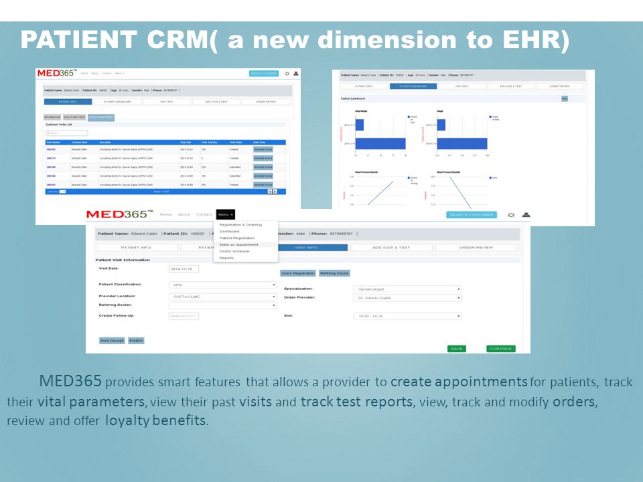Select Doctor Schedule from the open menu
Screen dimensions: 643x482
(234, 251)
